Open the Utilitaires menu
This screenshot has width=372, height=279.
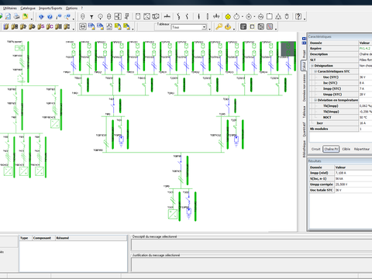point(10,9)
